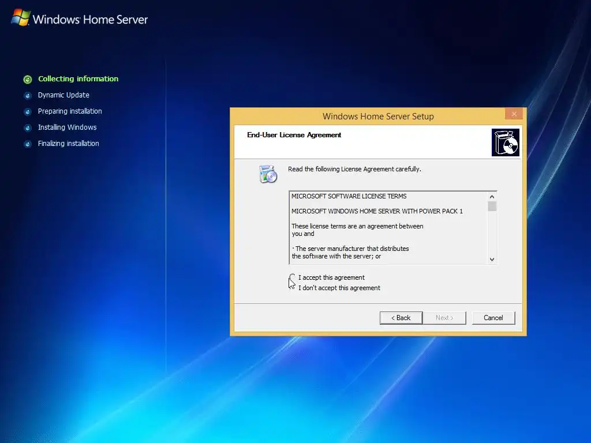Click the server manufacturer line in license text
This screenshot has width=591, height=443.
pos(350,249)
